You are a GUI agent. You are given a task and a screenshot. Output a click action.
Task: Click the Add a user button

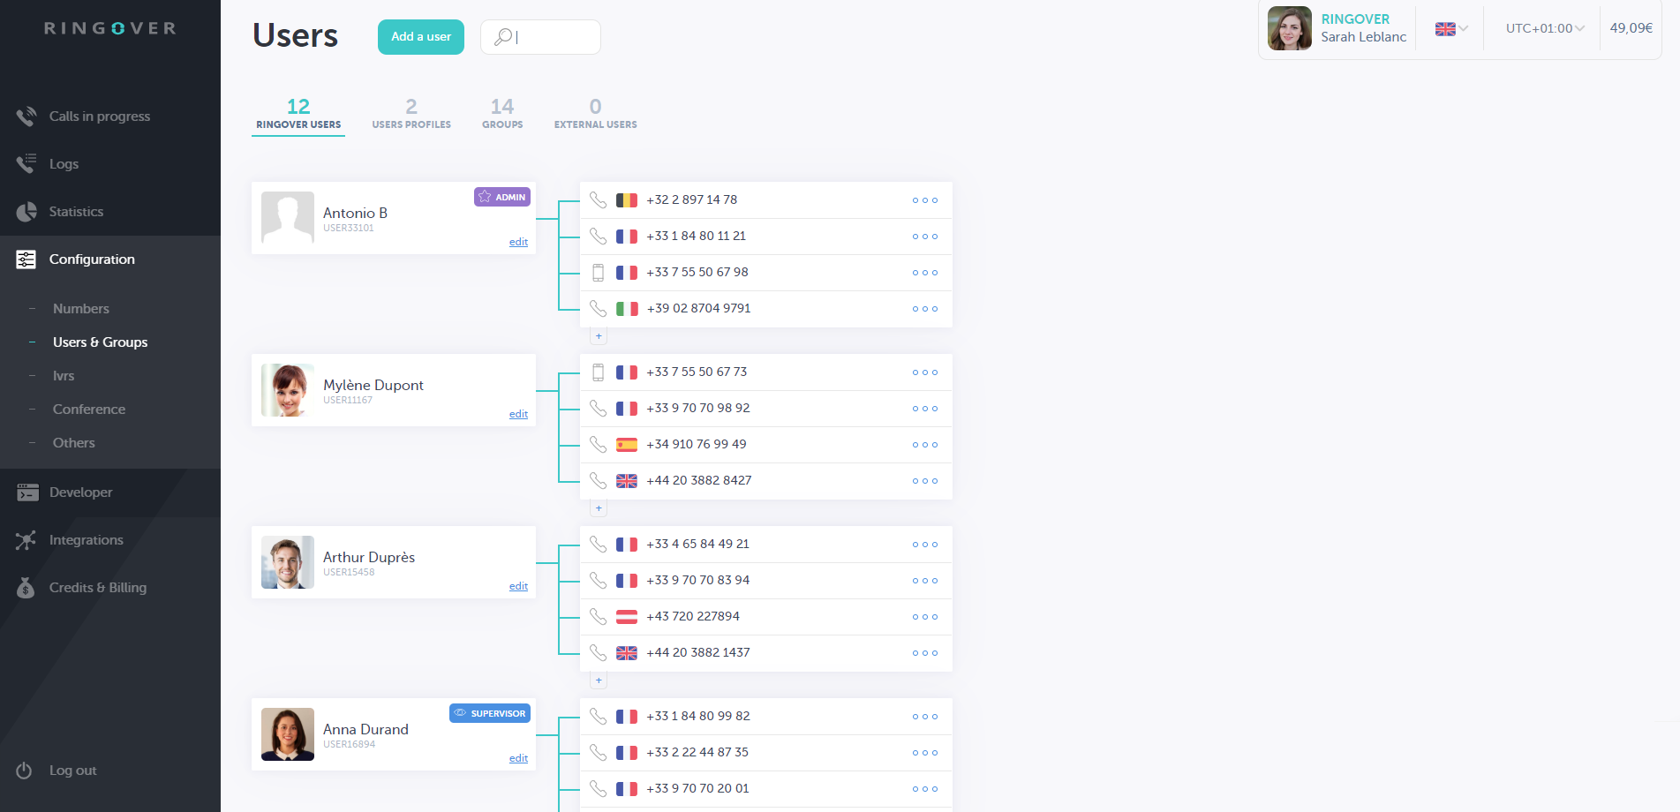click(420, 37)
